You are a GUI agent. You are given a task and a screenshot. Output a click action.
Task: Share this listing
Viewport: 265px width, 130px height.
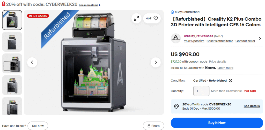coord(153,126)
